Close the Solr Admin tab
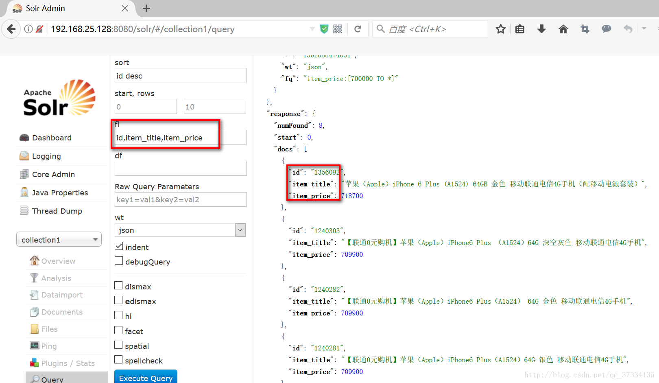 click(125, 8)
